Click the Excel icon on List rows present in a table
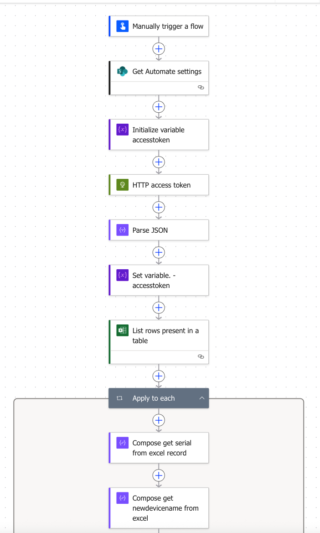The width and height of the screenshot is (320, 533). point(121,330)
